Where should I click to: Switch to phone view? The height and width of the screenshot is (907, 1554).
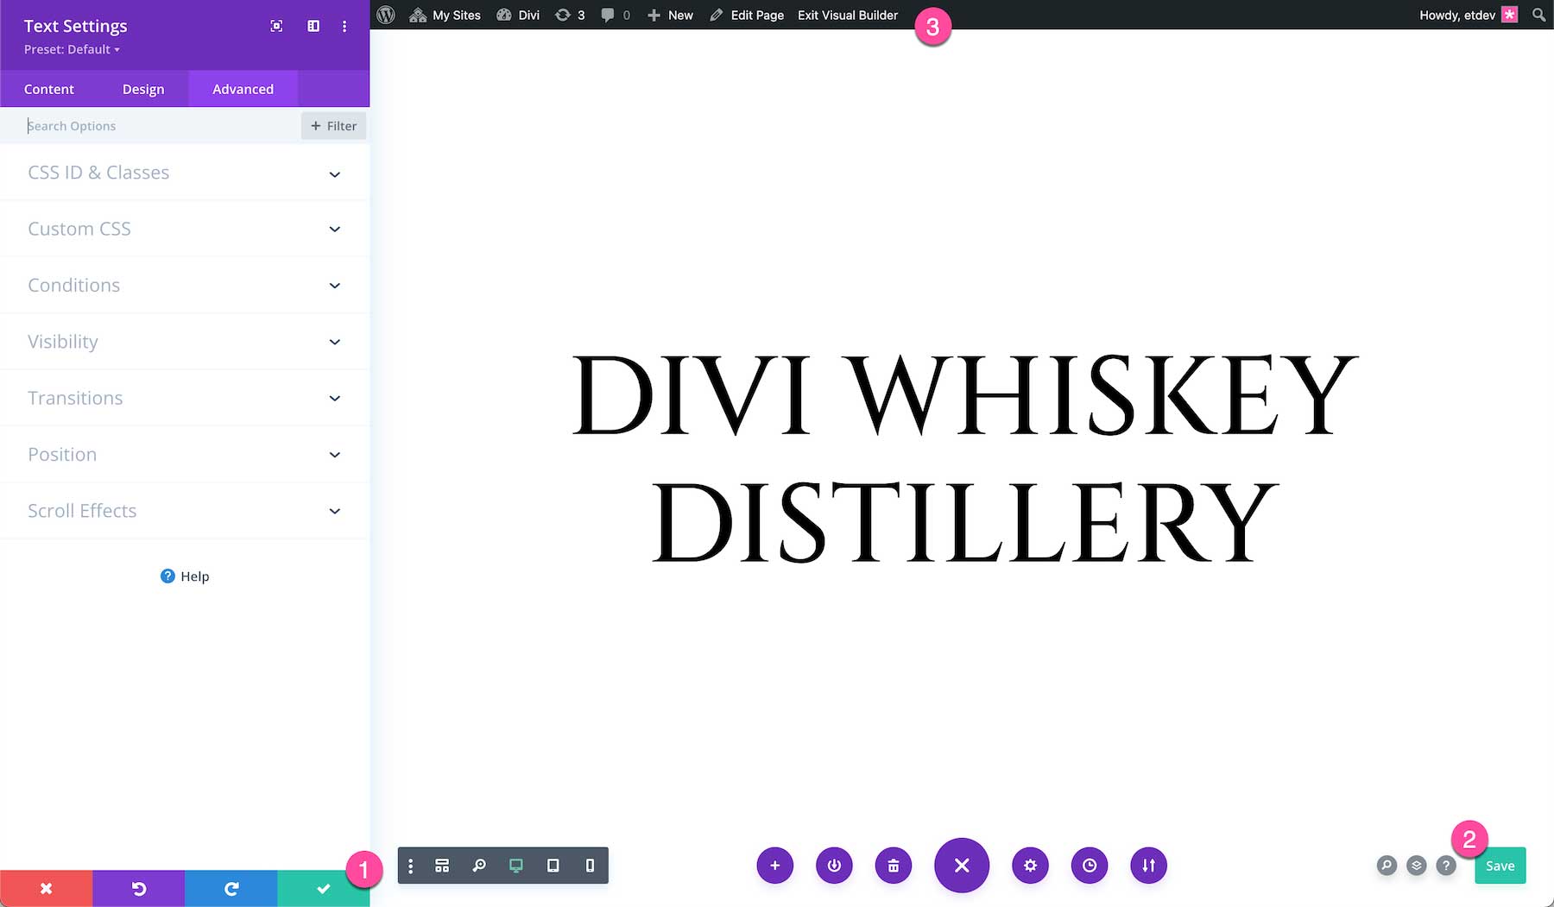(591, 866)
